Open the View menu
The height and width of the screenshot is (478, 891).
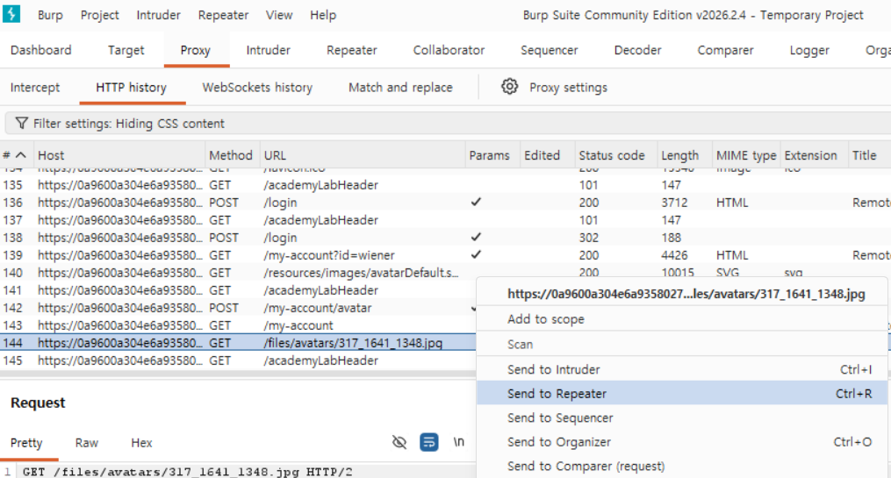point(279,15)
